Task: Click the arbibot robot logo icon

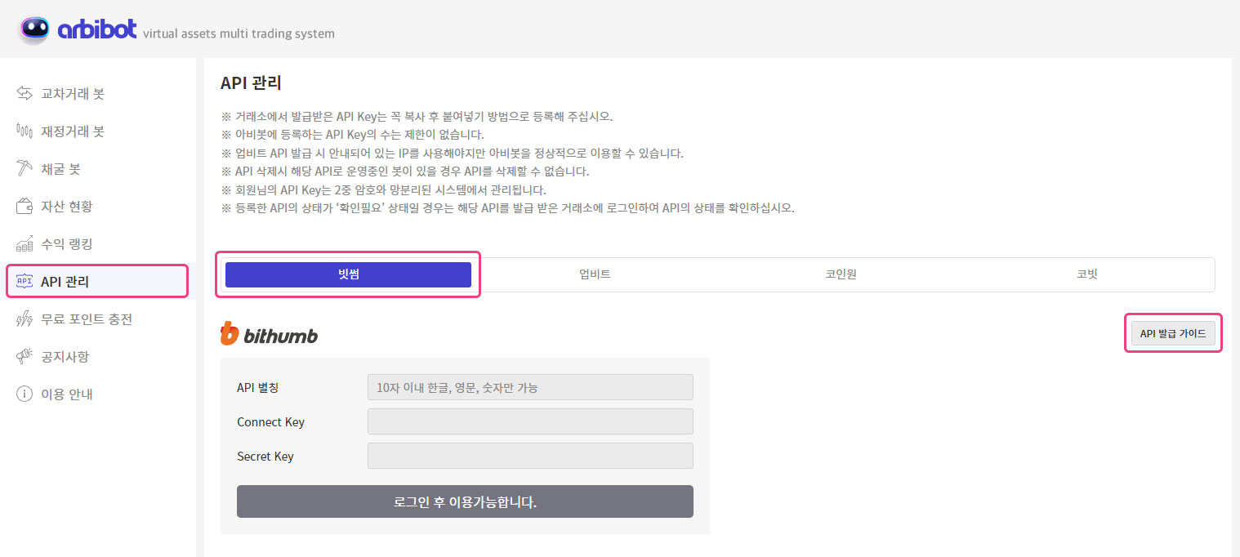Action: pyautogui.click(x=33, y=29)
